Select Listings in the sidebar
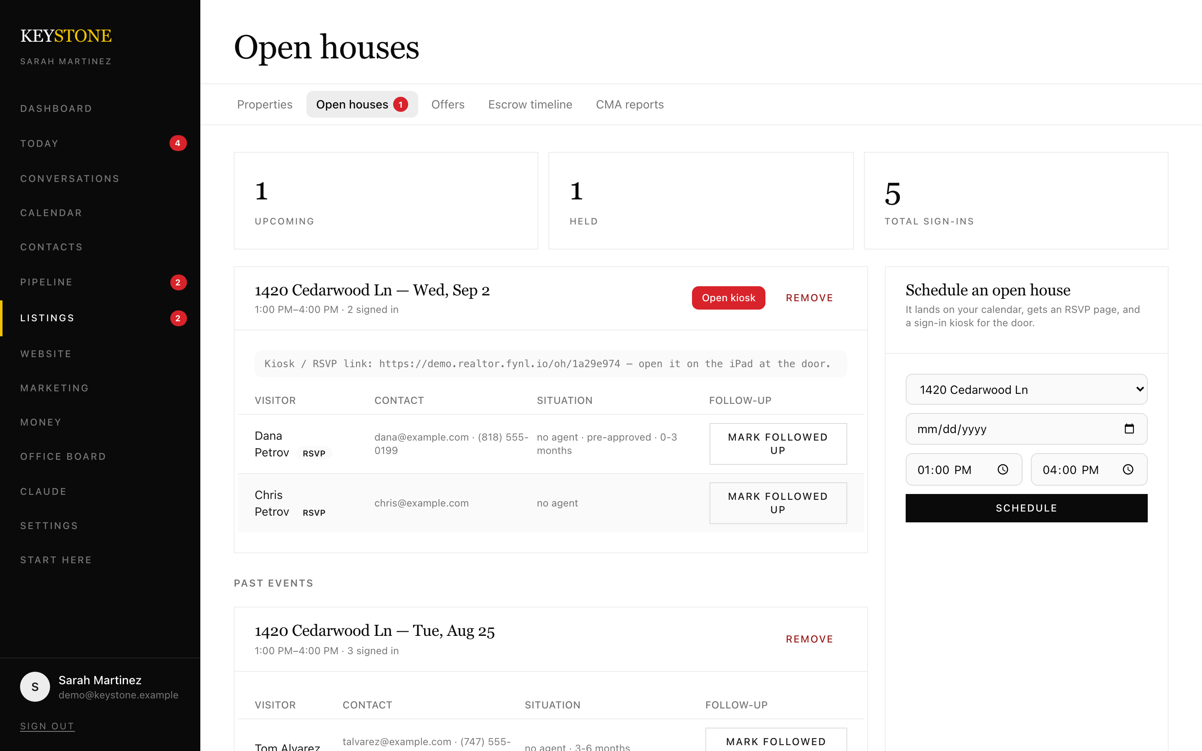Viewport: 1202px width, 751px height. (x=100, y=318)
